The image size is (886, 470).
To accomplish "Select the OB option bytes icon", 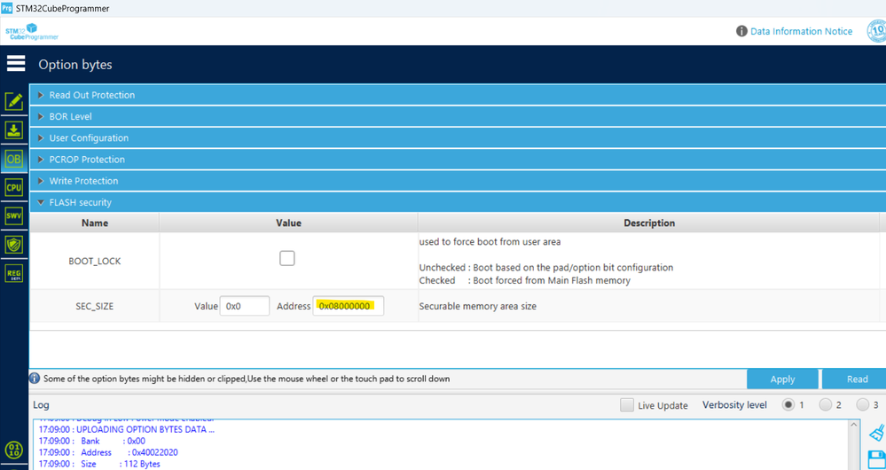I will [x=14, y=160].
